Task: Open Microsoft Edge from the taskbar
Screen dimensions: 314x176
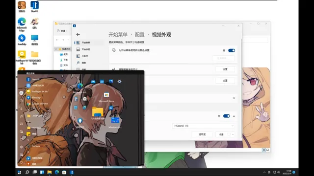Action: [x=57, y=172]
